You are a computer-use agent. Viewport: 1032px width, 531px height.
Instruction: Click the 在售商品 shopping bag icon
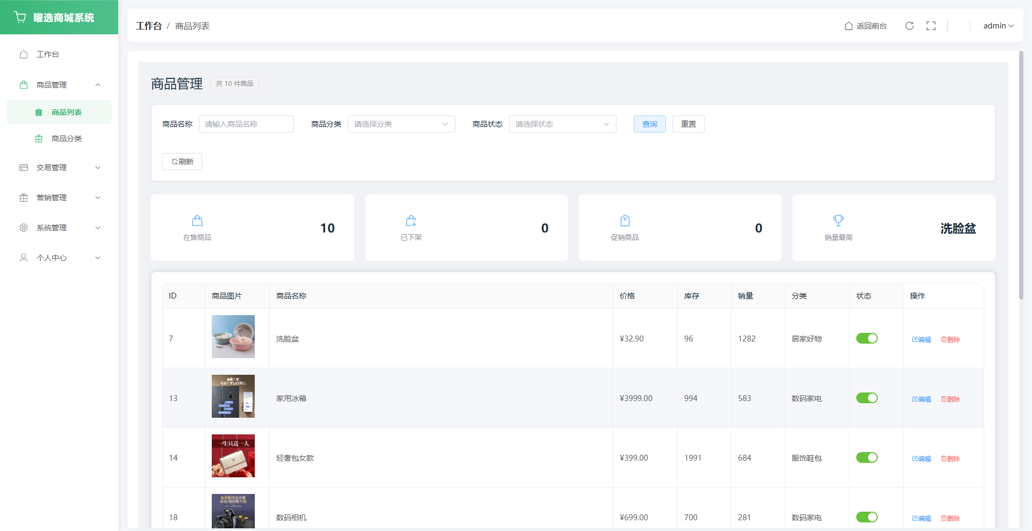[x=197, y=221]
